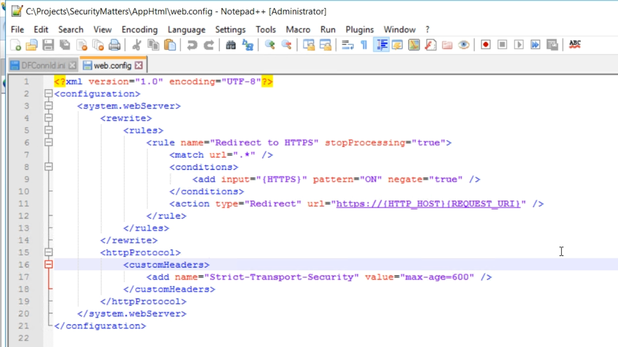Click the Find and Replace toolbar icon
This screenshot has width=618, height=347.
click(248, 45)
